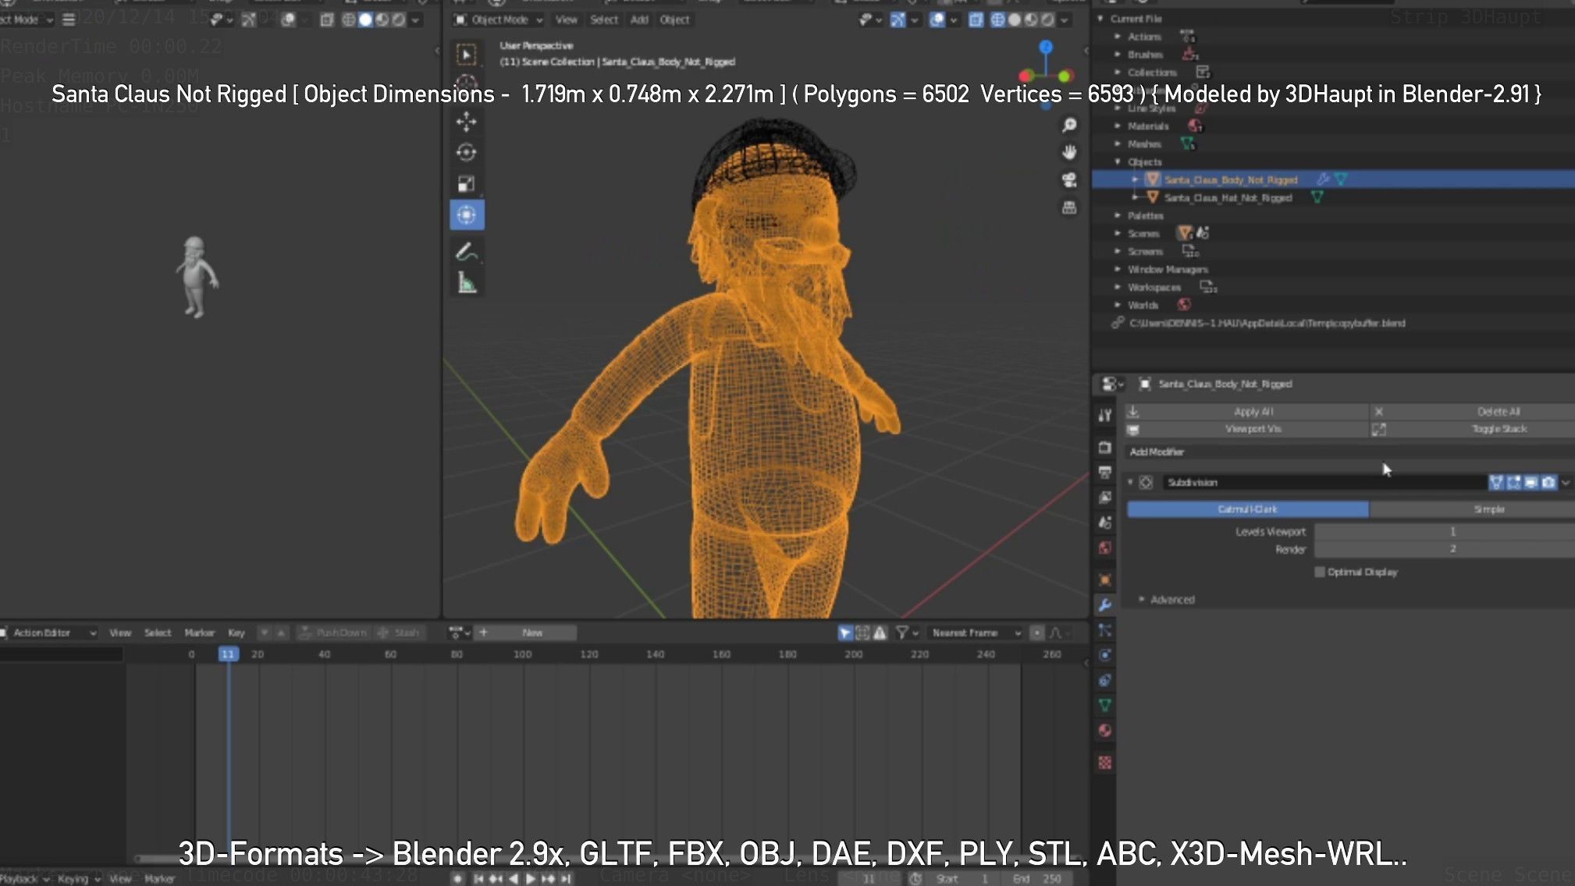Click Viewport Vis button
This screenshot has width=1575, height=886.
coord(1247,429)
